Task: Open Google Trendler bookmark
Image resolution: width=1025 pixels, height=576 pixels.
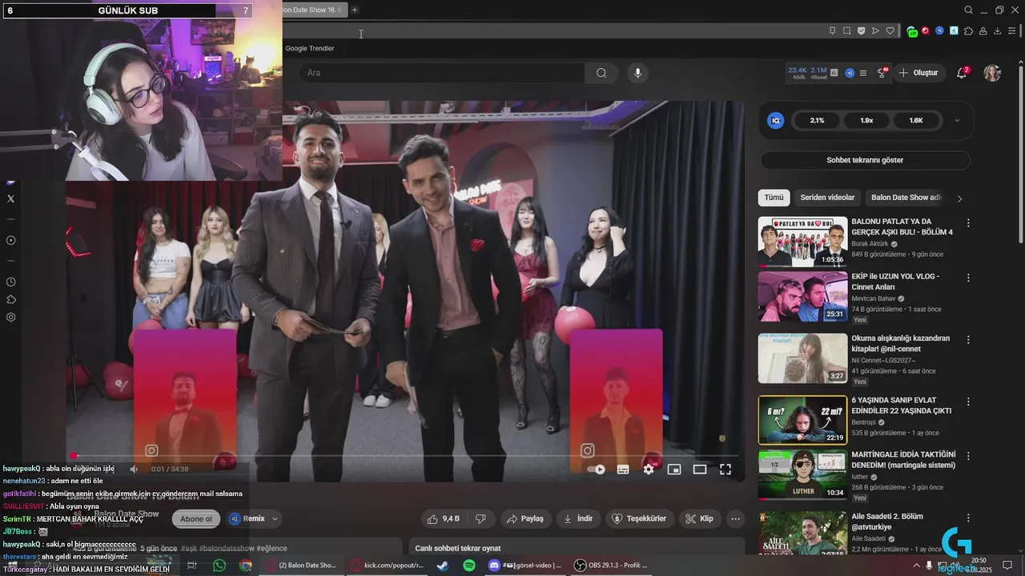Action: point(310,48)
